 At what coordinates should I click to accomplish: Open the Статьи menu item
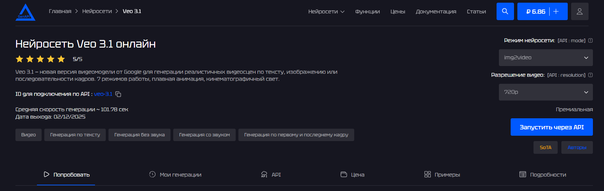coord(476,11)
